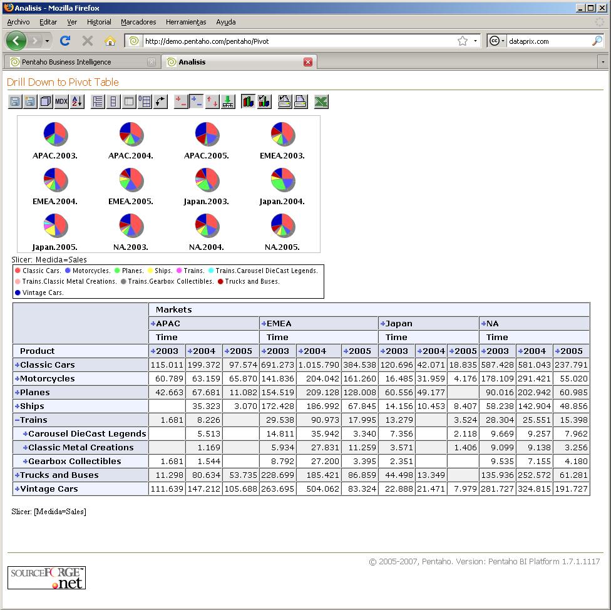This screenshot has width=611, height=610.
Task: Open the Herramientas menu
Action: [x=185, y=22]
